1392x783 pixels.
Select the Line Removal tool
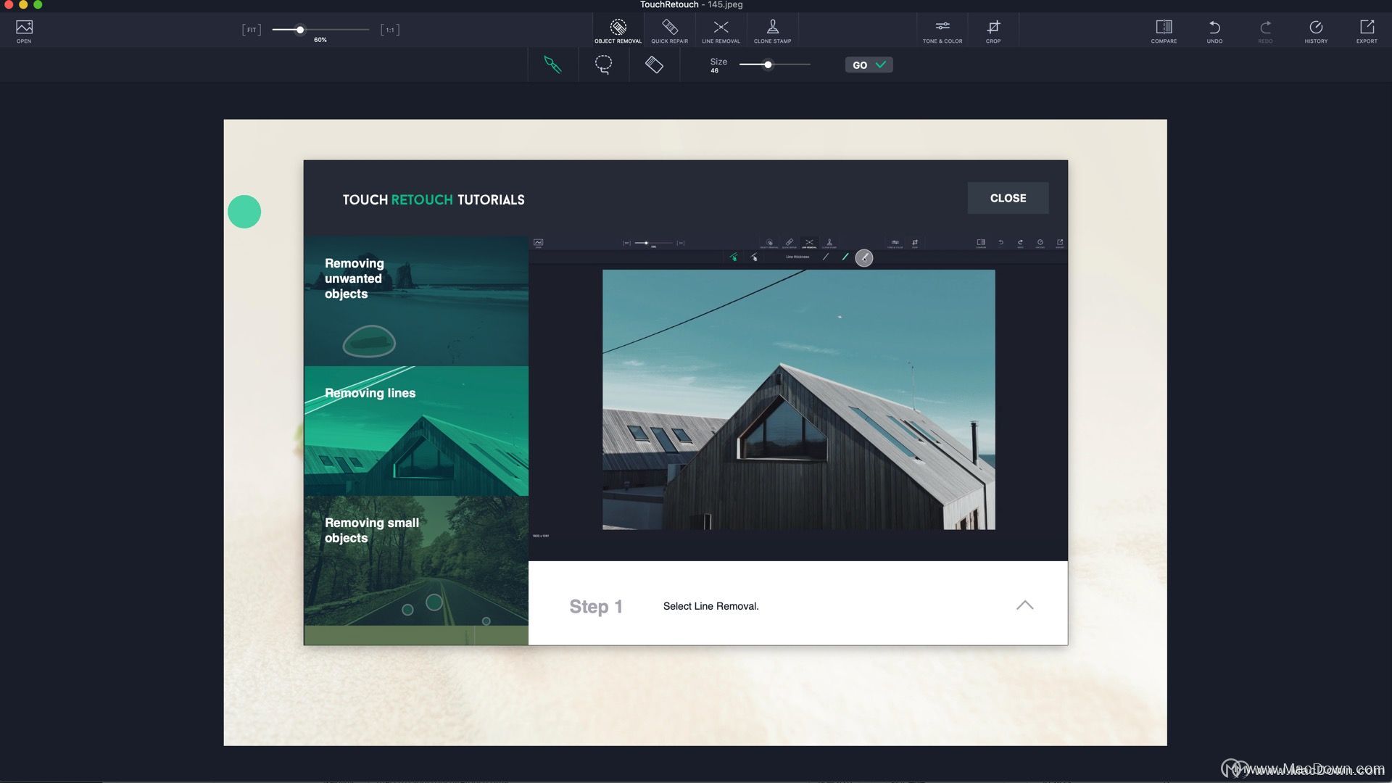(720, 30)
